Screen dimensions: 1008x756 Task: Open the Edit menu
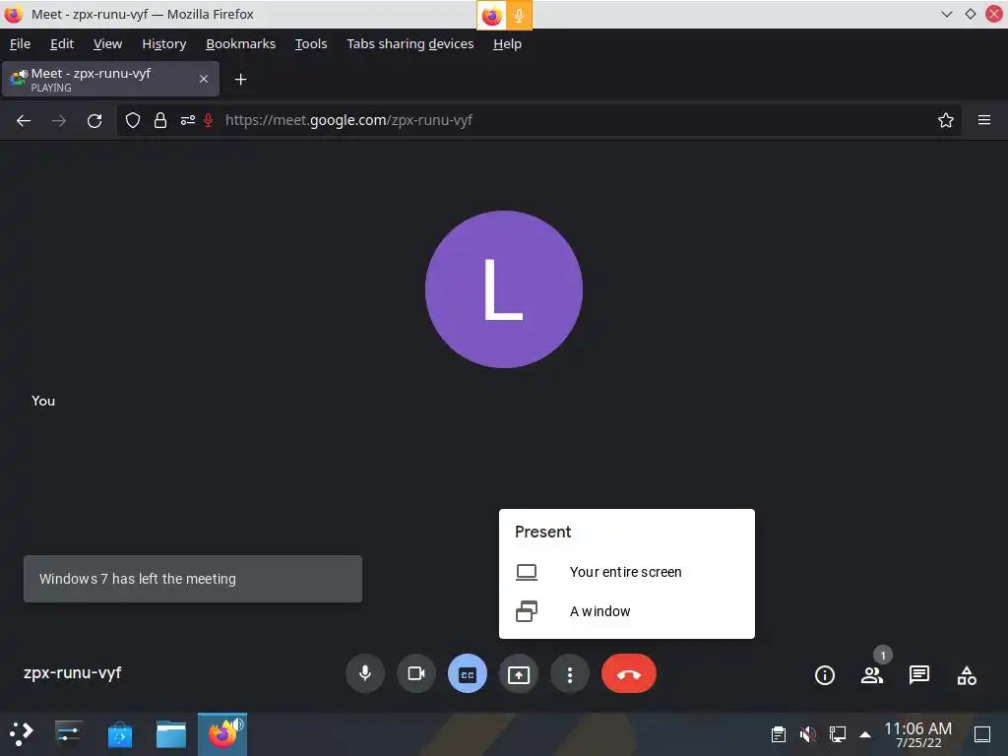click(62, 43)
